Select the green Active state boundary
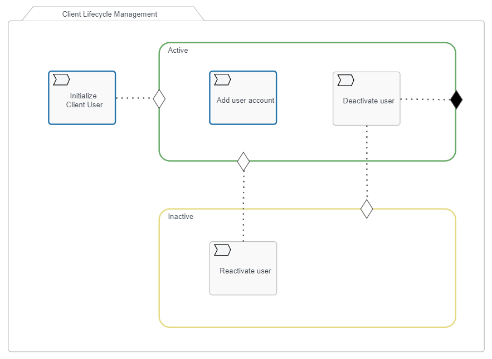The height and width of the screenshot is (359, 492). point(306,42)
